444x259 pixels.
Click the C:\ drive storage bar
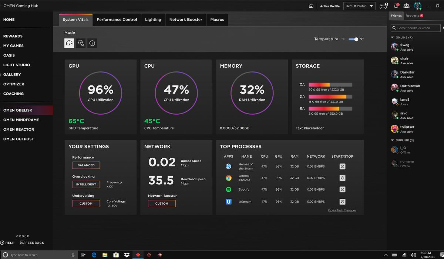tap(330, 85)
